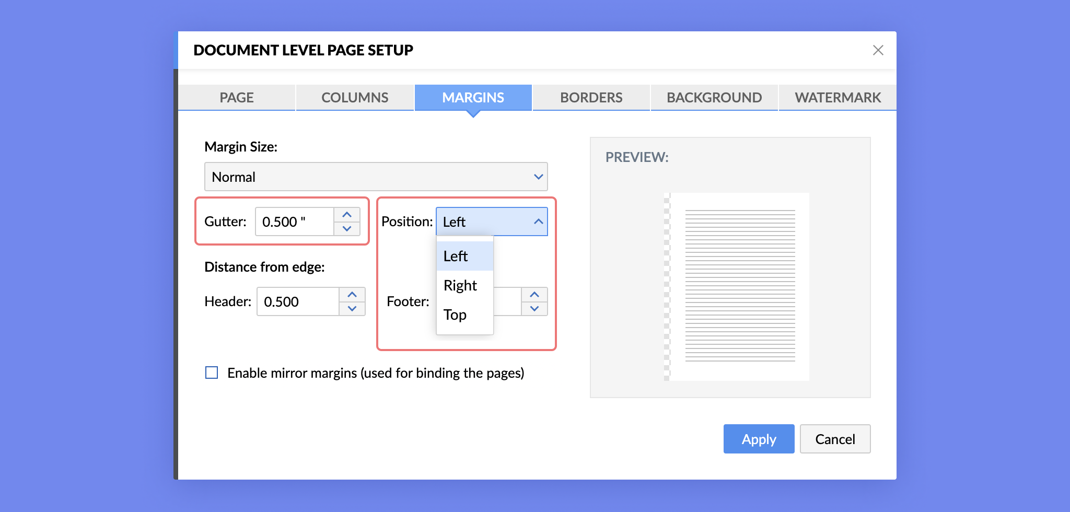Click the Gutter value input field
Image resolution: width=1070 pixels, height=512 pixels.
295,222
